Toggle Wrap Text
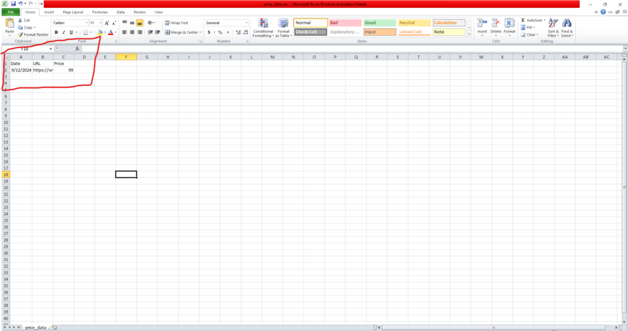628x331 pixels. 177,23
